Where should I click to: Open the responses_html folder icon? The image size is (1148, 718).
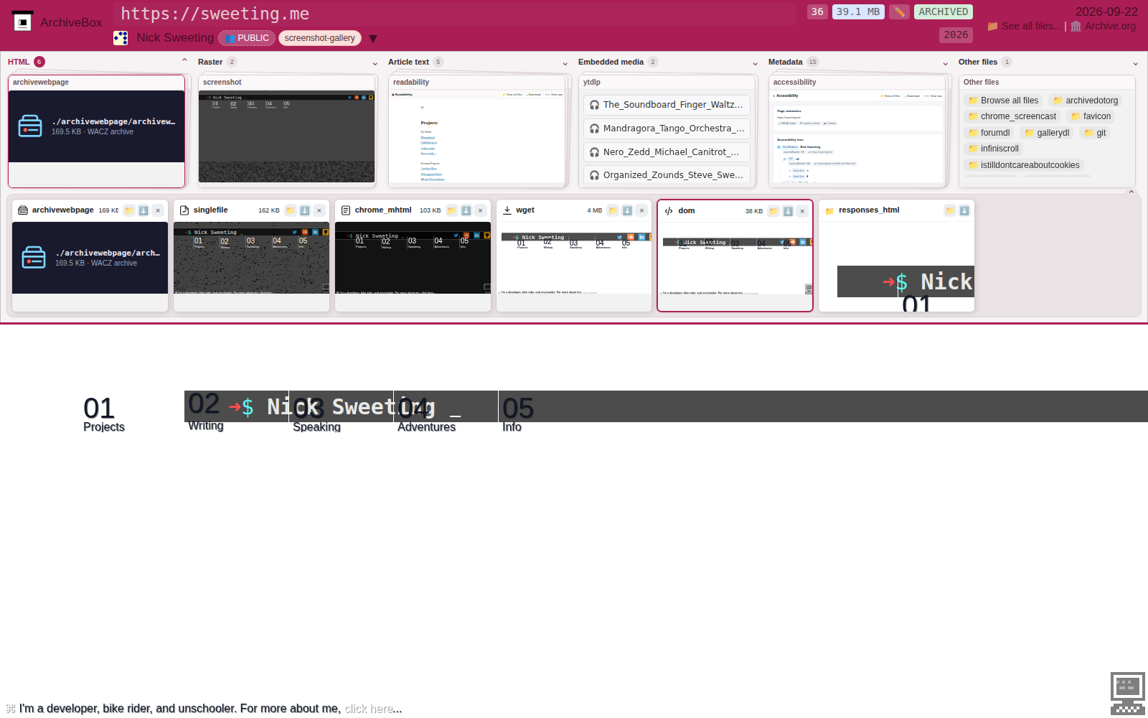(x=950, y=210)
